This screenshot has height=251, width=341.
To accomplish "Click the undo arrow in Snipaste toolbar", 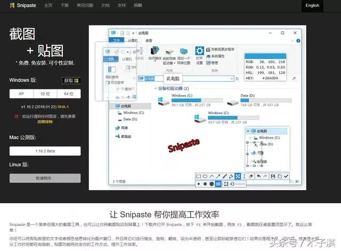I will point(258,176).
